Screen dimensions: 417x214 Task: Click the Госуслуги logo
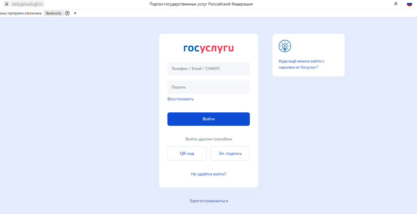(x=208, y=48)
